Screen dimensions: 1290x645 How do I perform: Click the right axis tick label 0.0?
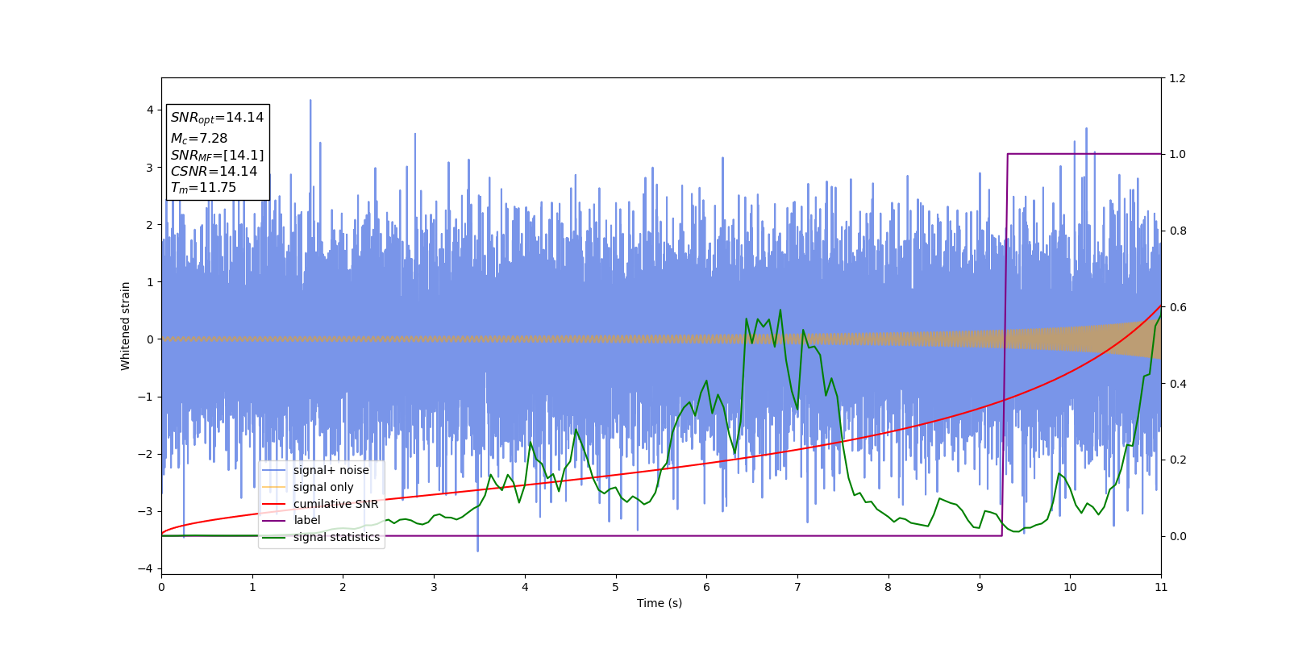[1177, 536]
